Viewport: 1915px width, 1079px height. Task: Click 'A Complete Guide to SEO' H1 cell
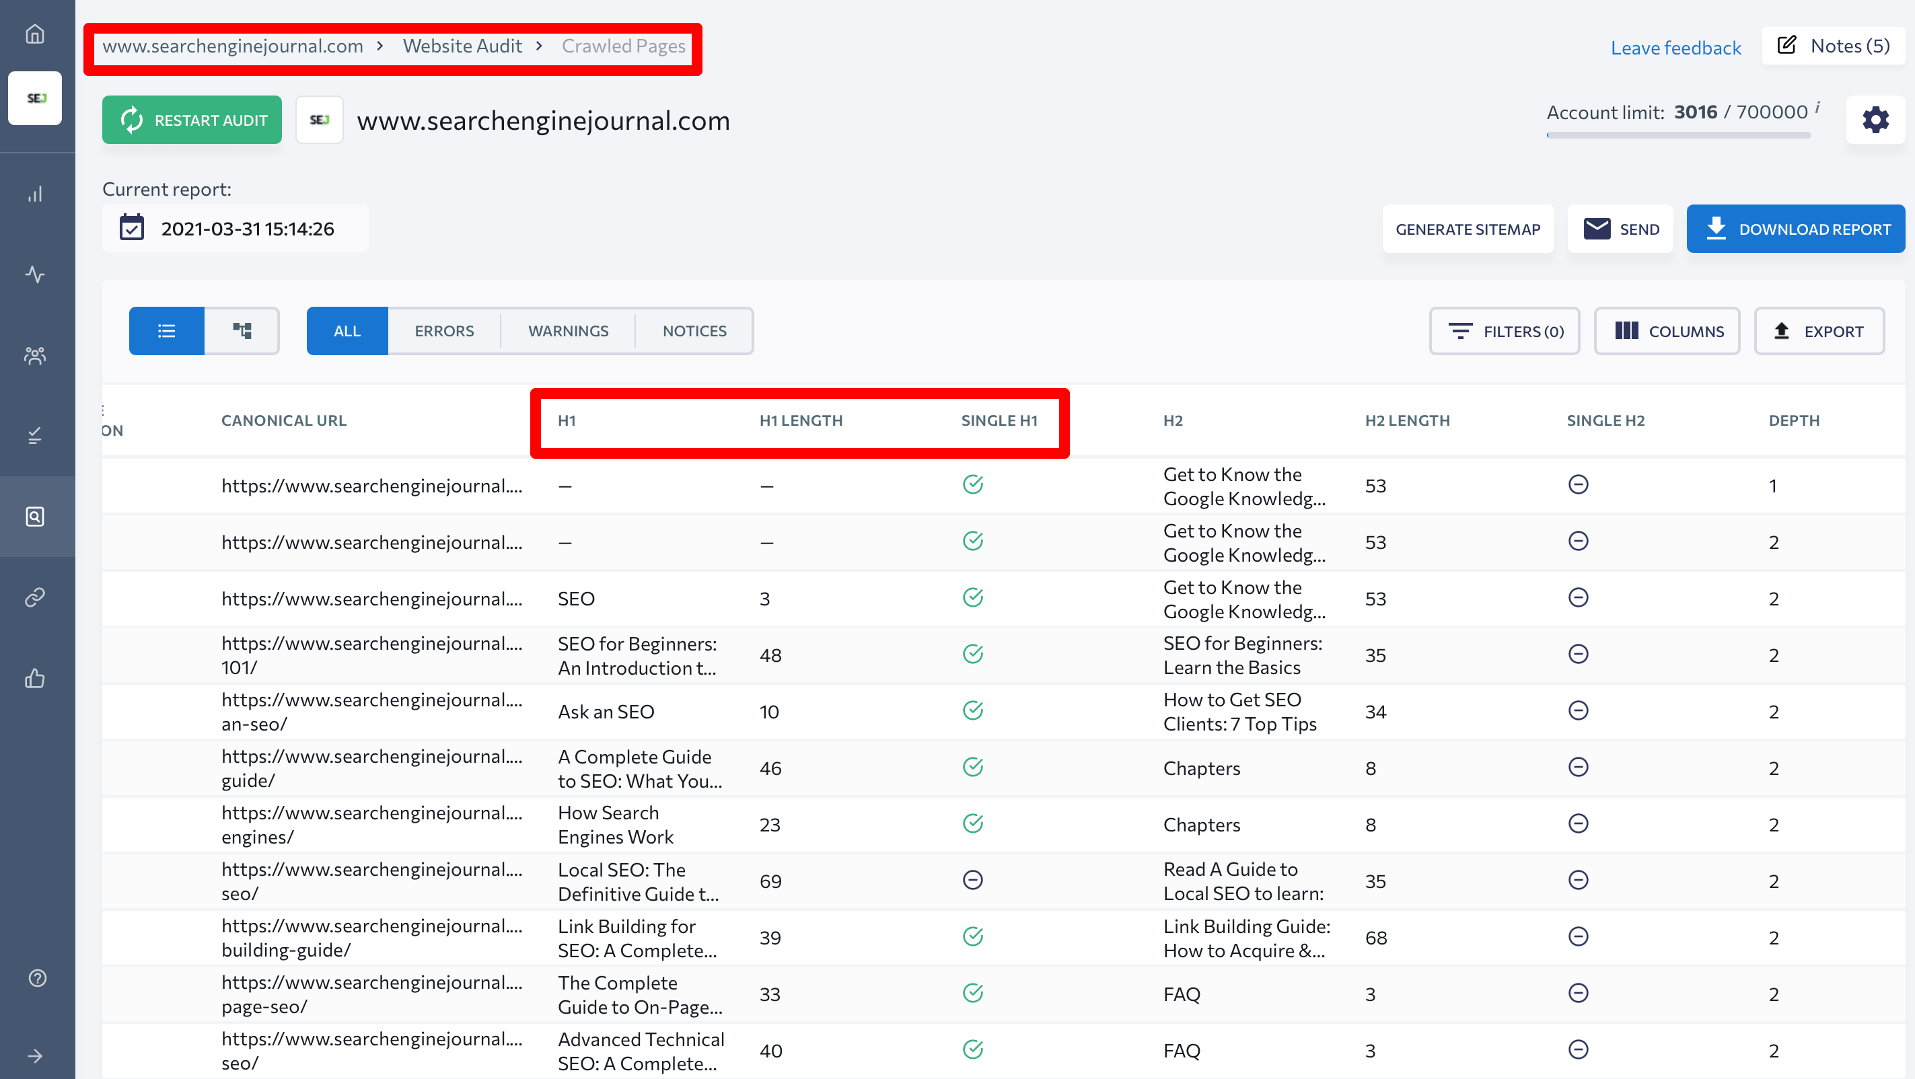click(x=639, y=768)
